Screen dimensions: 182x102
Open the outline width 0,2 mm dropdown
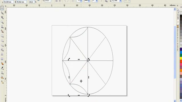tap(121, 1)
